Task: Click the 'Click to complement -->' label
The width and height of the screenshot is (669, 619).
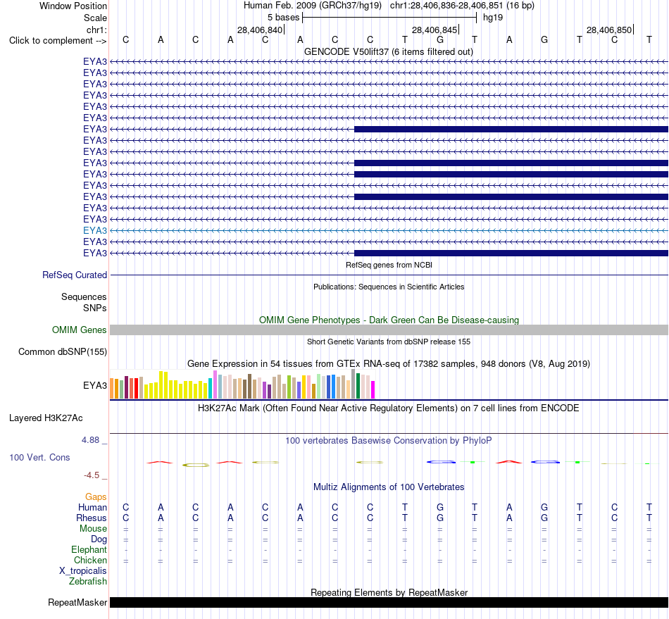Action: (x=58, y=41)
